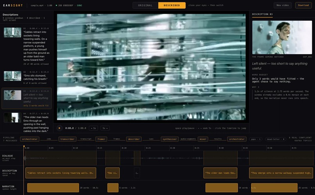
Task: Click the main video frame
Action: pos(151,67)
